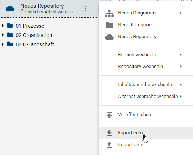193x155 pixels.
Task: Choose Importieren from the menu
Action: point(146,145)
